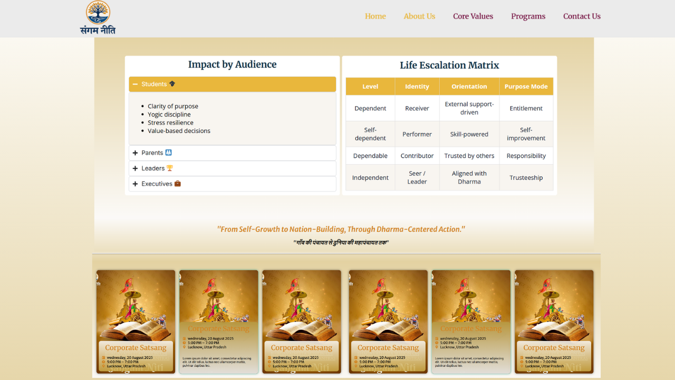Viewport: 675px width, 380px height.
Task: Click the 'Receiver' table cell
Action: [417, 108]
